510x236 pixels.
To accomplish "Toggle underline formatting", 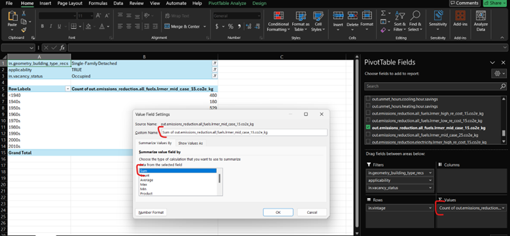I will (59, 27).
